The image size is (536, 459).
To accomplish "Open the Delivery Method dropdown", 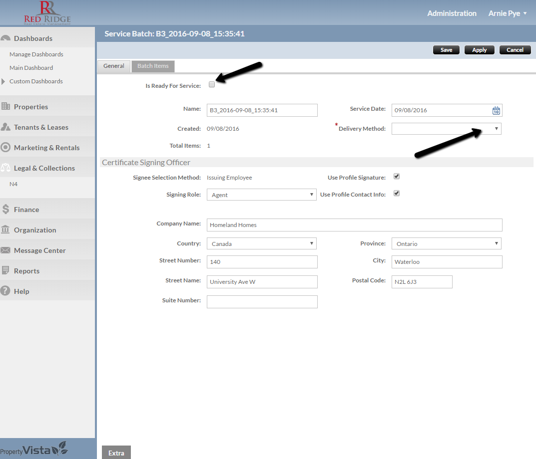I will (x=446, y=129).
